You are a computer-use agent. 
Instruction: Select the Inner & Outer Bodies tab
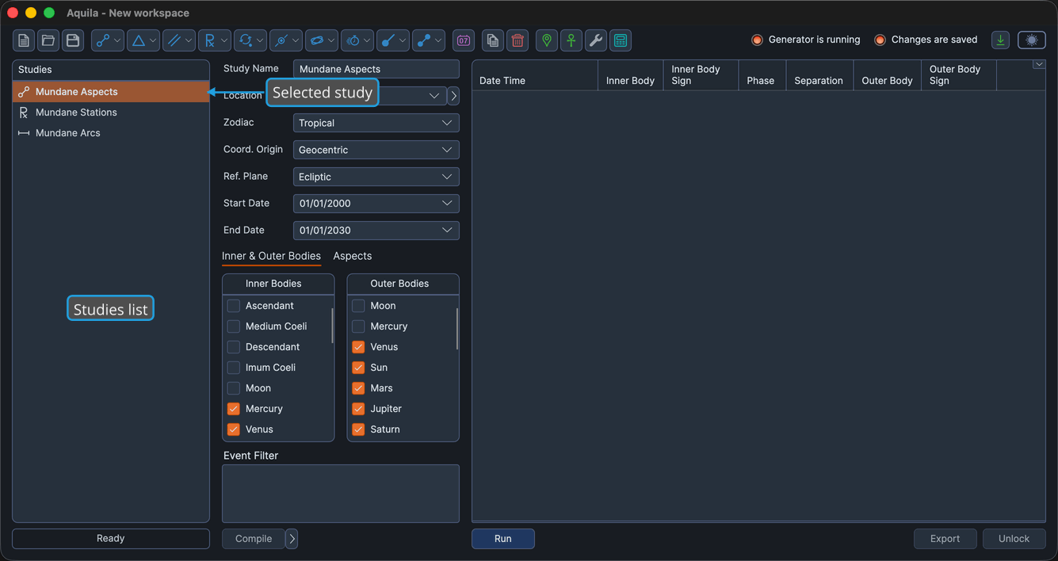pyautogui.click(x=271, y=256)
